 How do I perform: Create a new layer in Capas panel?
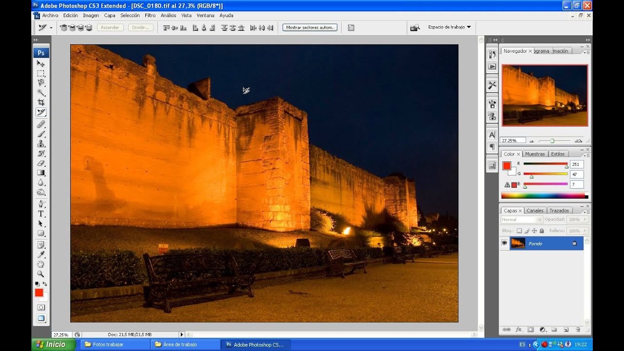(x=566, y=330)
